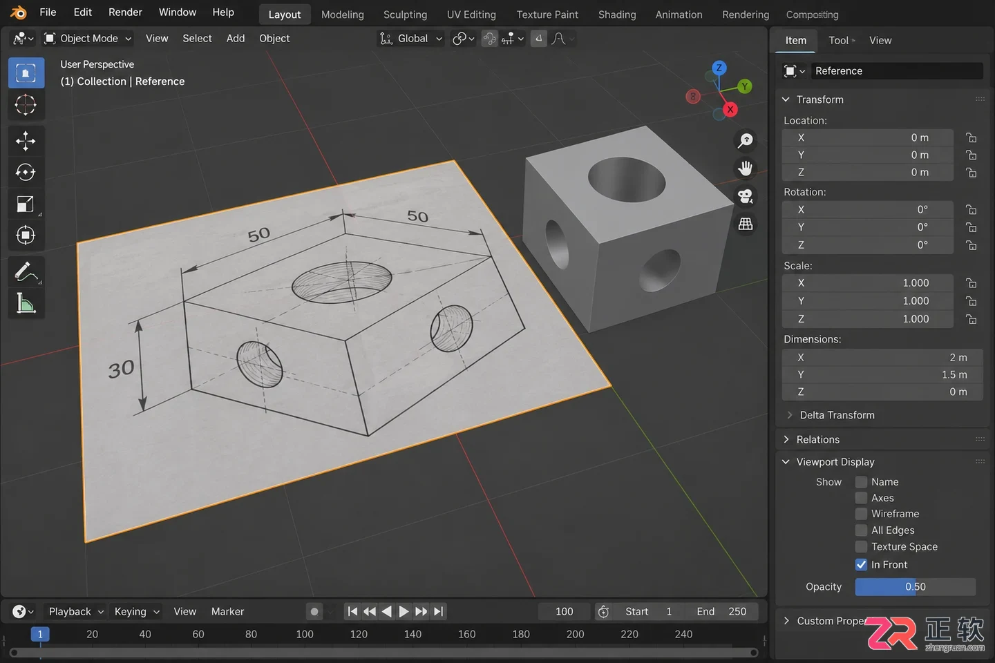Pick the Scale tool
Screen dimensions: 995x663
(x=26, y=204)
